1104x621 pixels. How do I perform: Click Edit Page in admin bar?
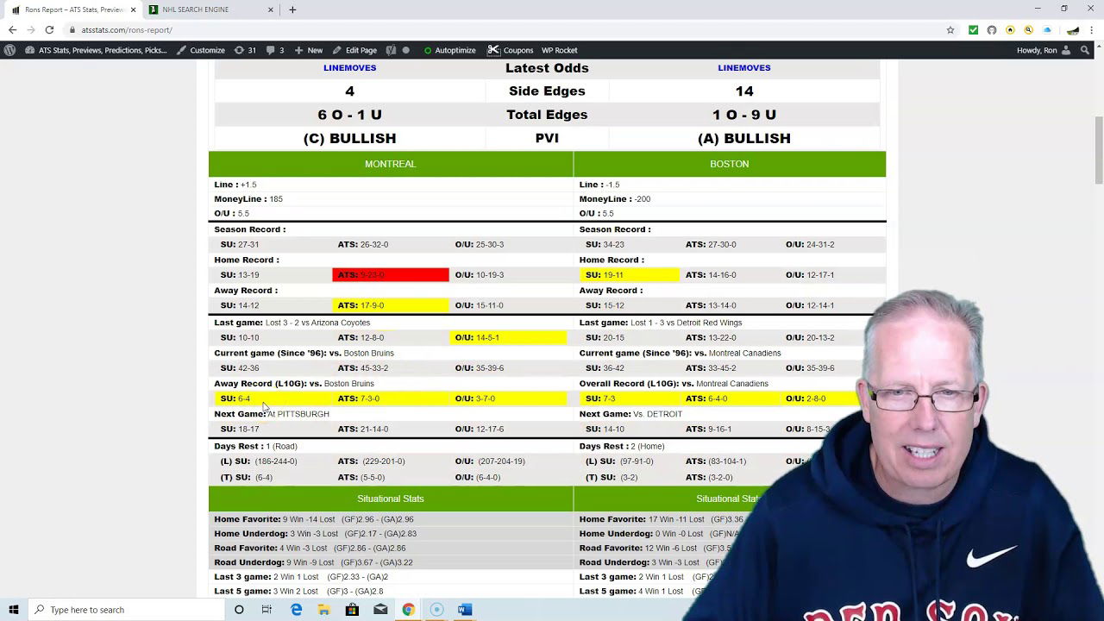[x=354, y=50]
